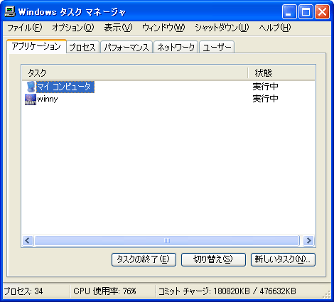
Task: Click the window resize grip corner
Action: [327, 295]
